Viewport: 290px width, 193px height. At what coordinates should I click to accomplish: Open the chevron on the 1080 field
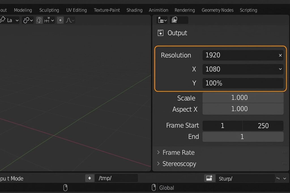point(280,69)
